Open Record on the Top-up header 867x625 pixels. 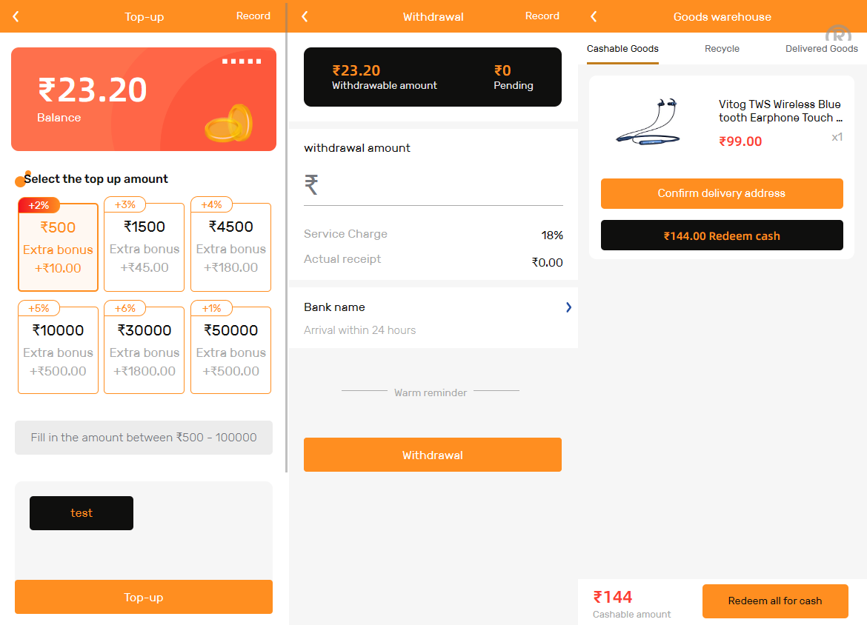click(x=253, y=16)
